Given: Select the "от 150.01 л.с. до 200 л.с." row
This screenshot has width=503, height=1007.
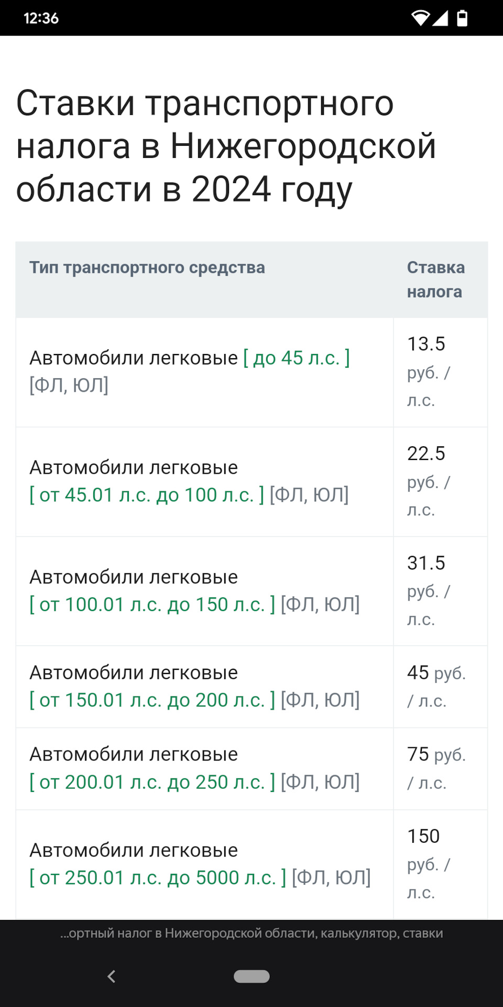Looking at the screenshot, I should pyautogui.click(x=194, y=686).
